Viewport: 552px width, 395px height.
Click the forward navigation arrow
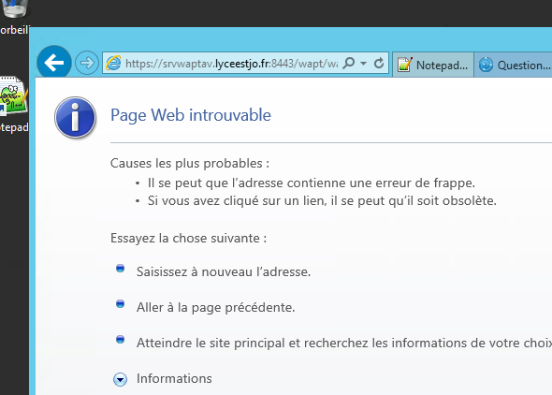87,63
